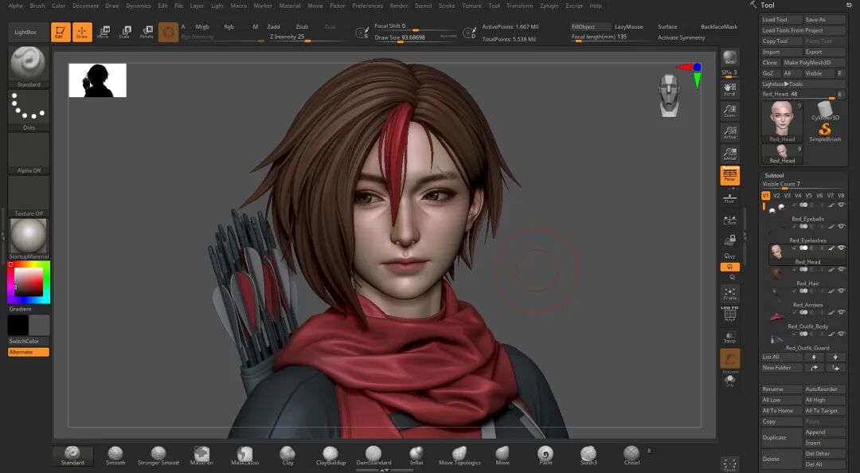Select the ClayBuildup brush
Viewport: 860px width, 473px height.
click(330, 455)
